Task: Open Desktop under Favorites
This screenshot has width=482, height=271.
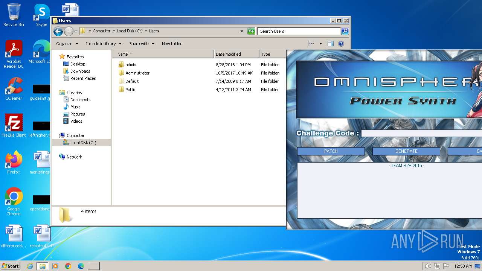Action: coord(78,64)
